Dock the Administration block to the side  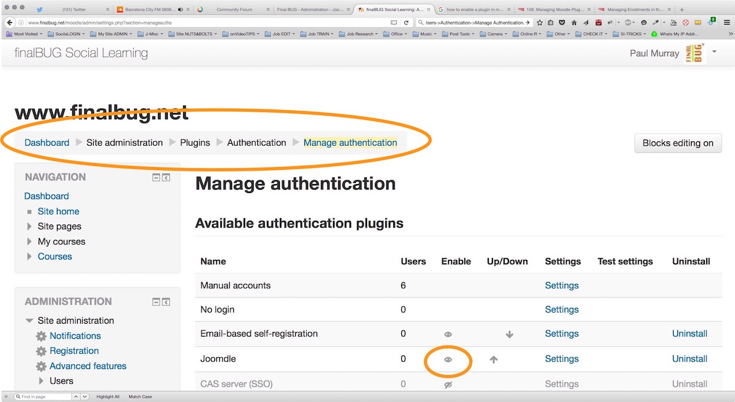pos(166,302)
